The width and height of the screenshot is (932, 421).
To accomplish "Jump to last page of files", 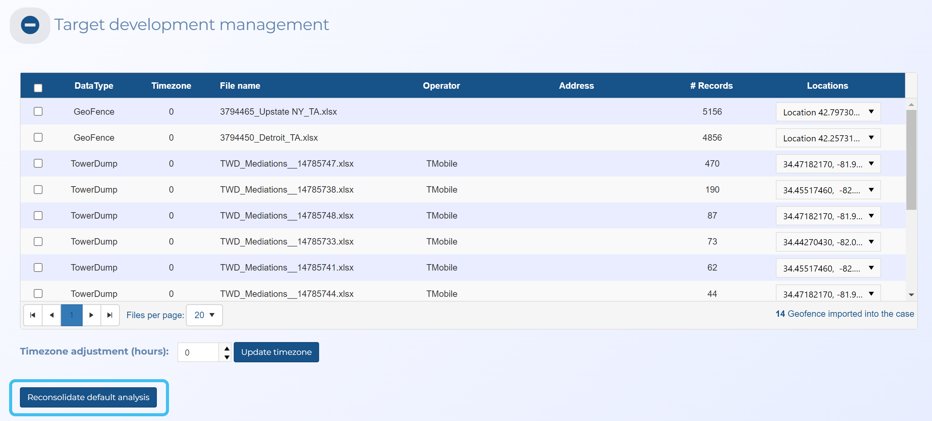I will pos(110,315).
